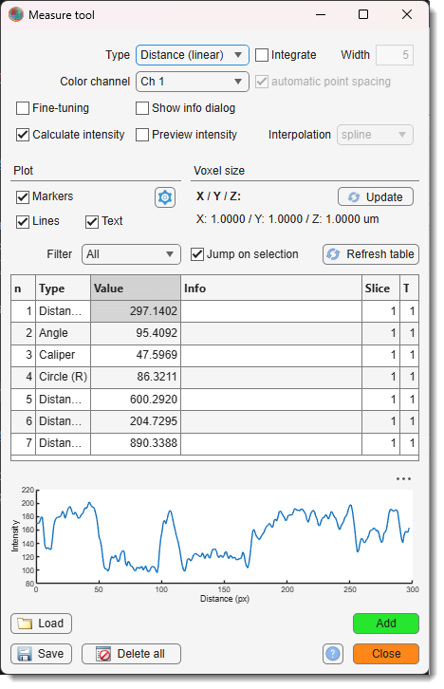The height and width of the screenshot is (689, 444).
Task: Select the Angle measurement row
Action: 214,333
